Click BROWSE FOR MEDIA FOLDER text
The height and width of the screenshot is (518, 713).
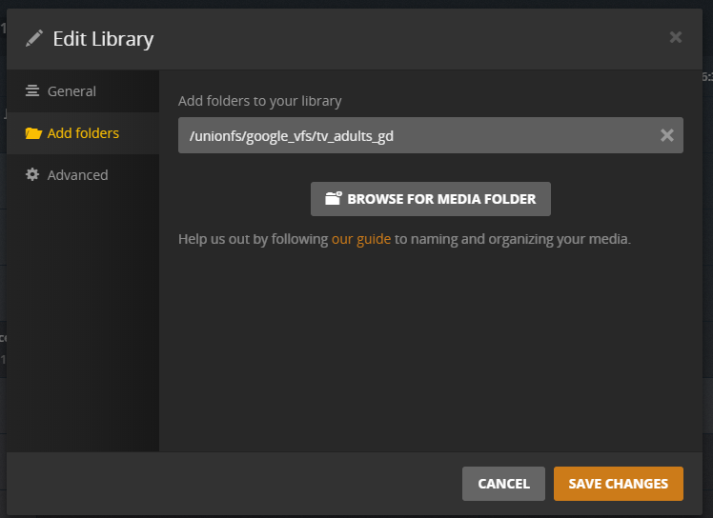point(441,199)
